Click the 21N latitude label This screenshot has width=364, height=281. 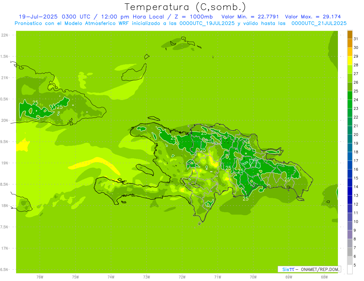coord(5,78)
